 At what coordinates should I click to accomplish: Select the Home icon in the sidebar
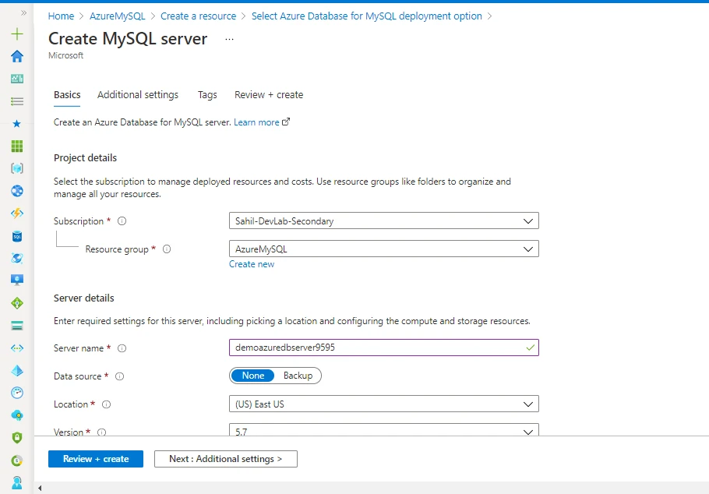coord(16,56)
